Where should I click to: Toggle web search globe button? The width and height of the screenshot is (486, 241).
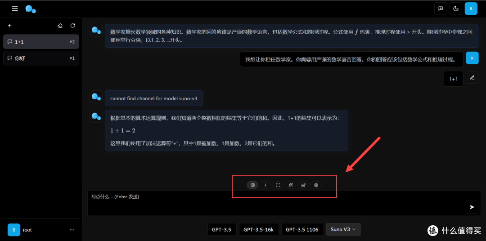click(x=252, y=185)
